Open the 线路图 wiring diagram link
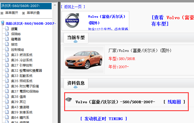 point(174,102)
